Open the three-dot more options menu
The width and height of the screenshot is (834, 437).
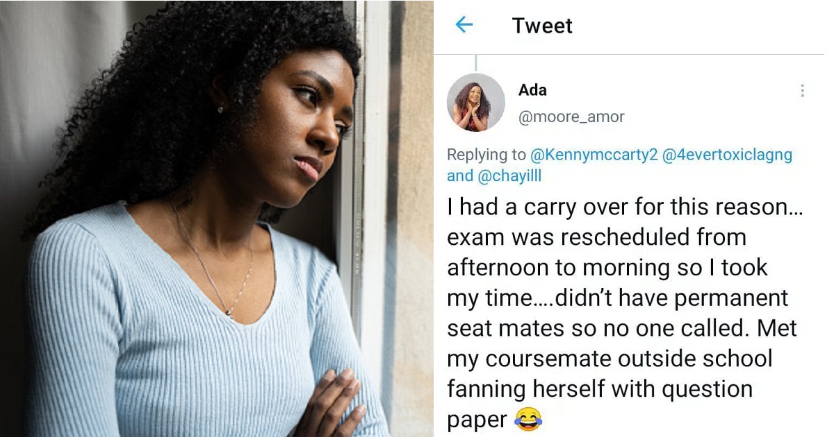(802, 91)
